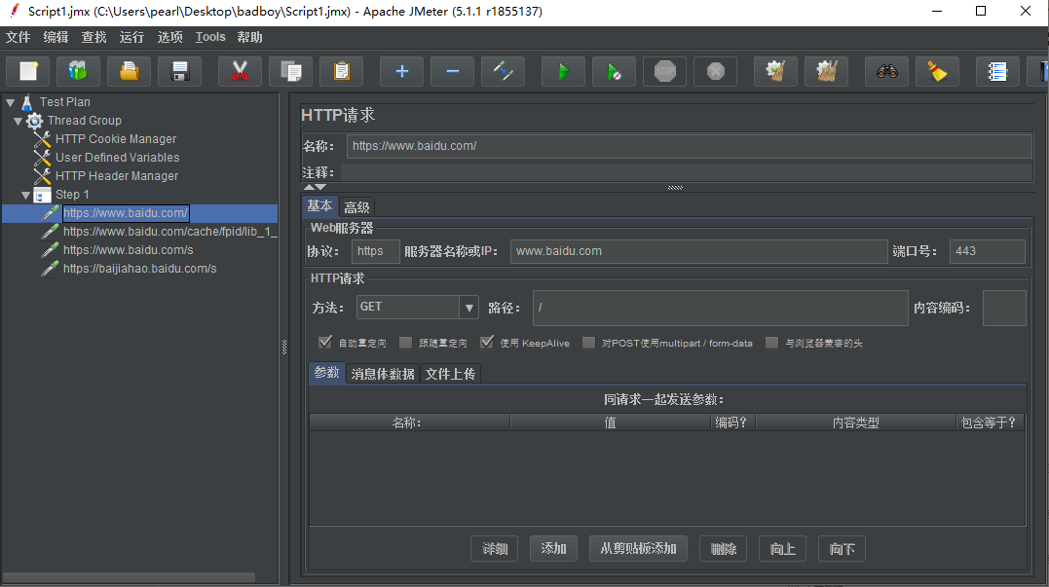Click the Function helper list icon
Viewport: 1049px width, 587px height.
997,71
